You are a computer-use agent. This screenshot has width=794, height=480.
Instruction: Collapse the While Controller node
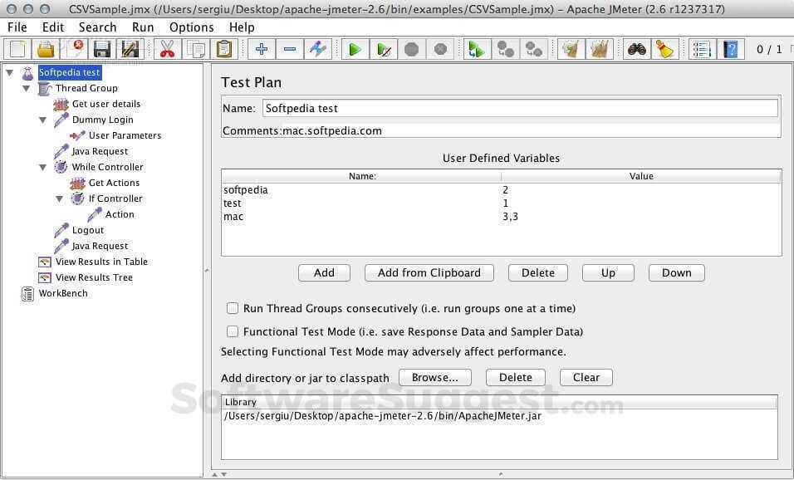point(42,167)
